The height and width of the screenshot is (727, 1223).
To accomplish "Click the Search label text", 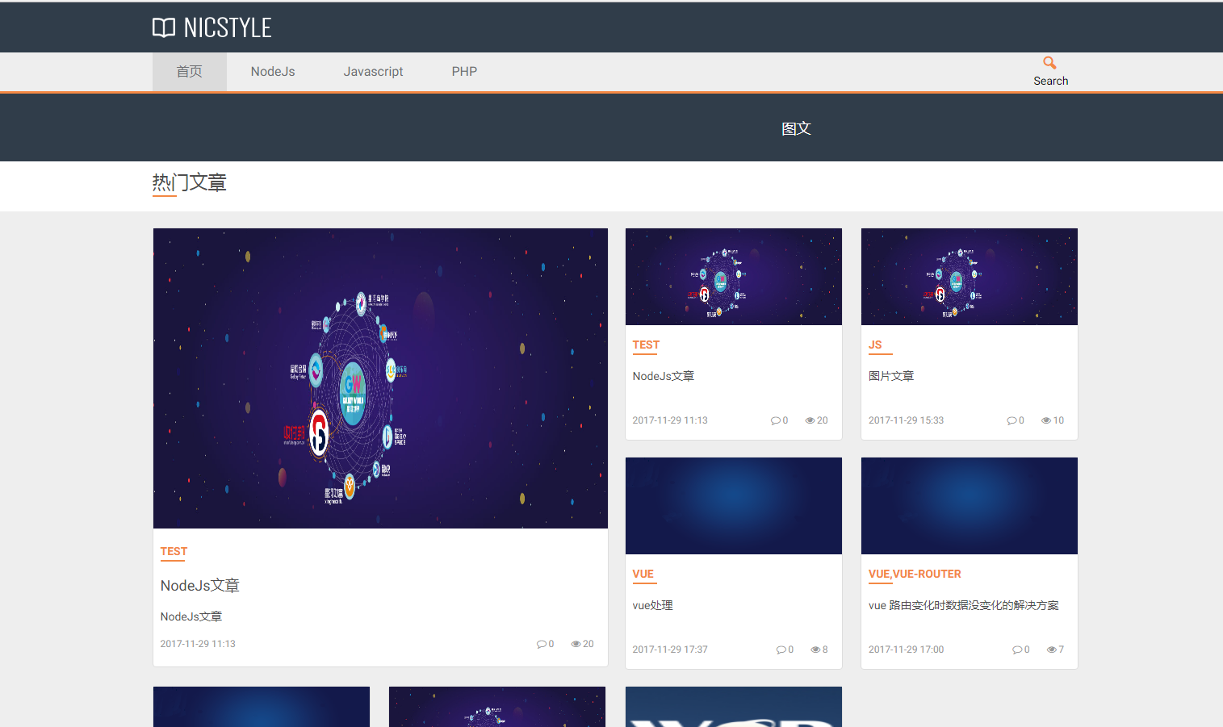I will 1050,81.
